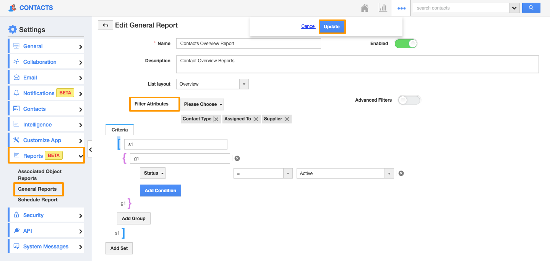Click the three dots more options icon

pos(401,8)
